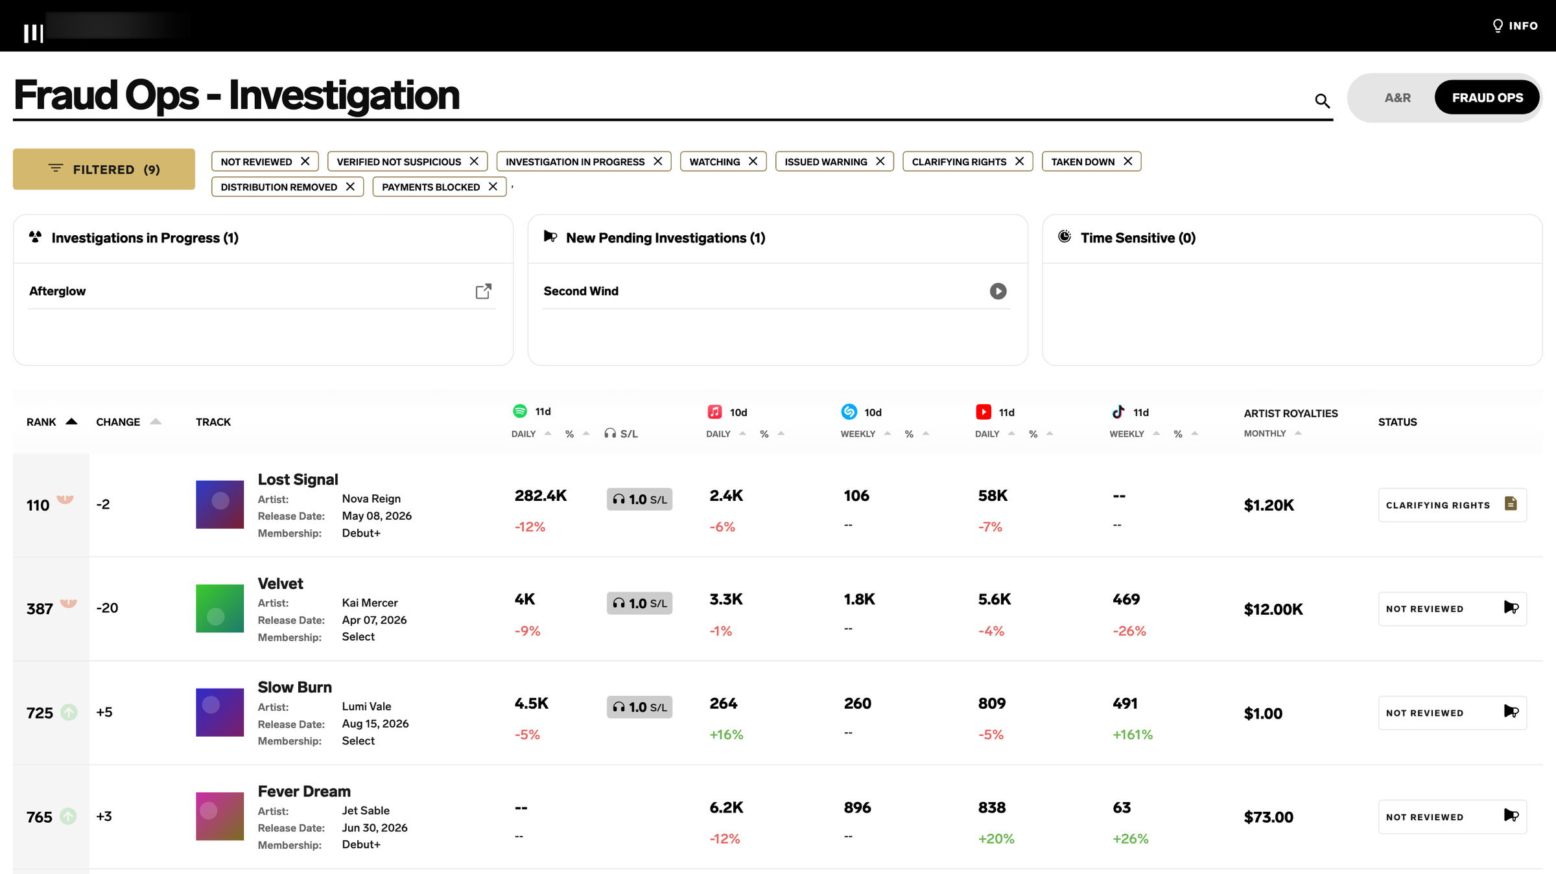
Task: Click Lost Signal 1.0 S/L badge
Action: coord(639,500)
